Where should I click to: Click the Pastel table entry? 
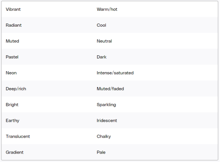tap(12, 57)
